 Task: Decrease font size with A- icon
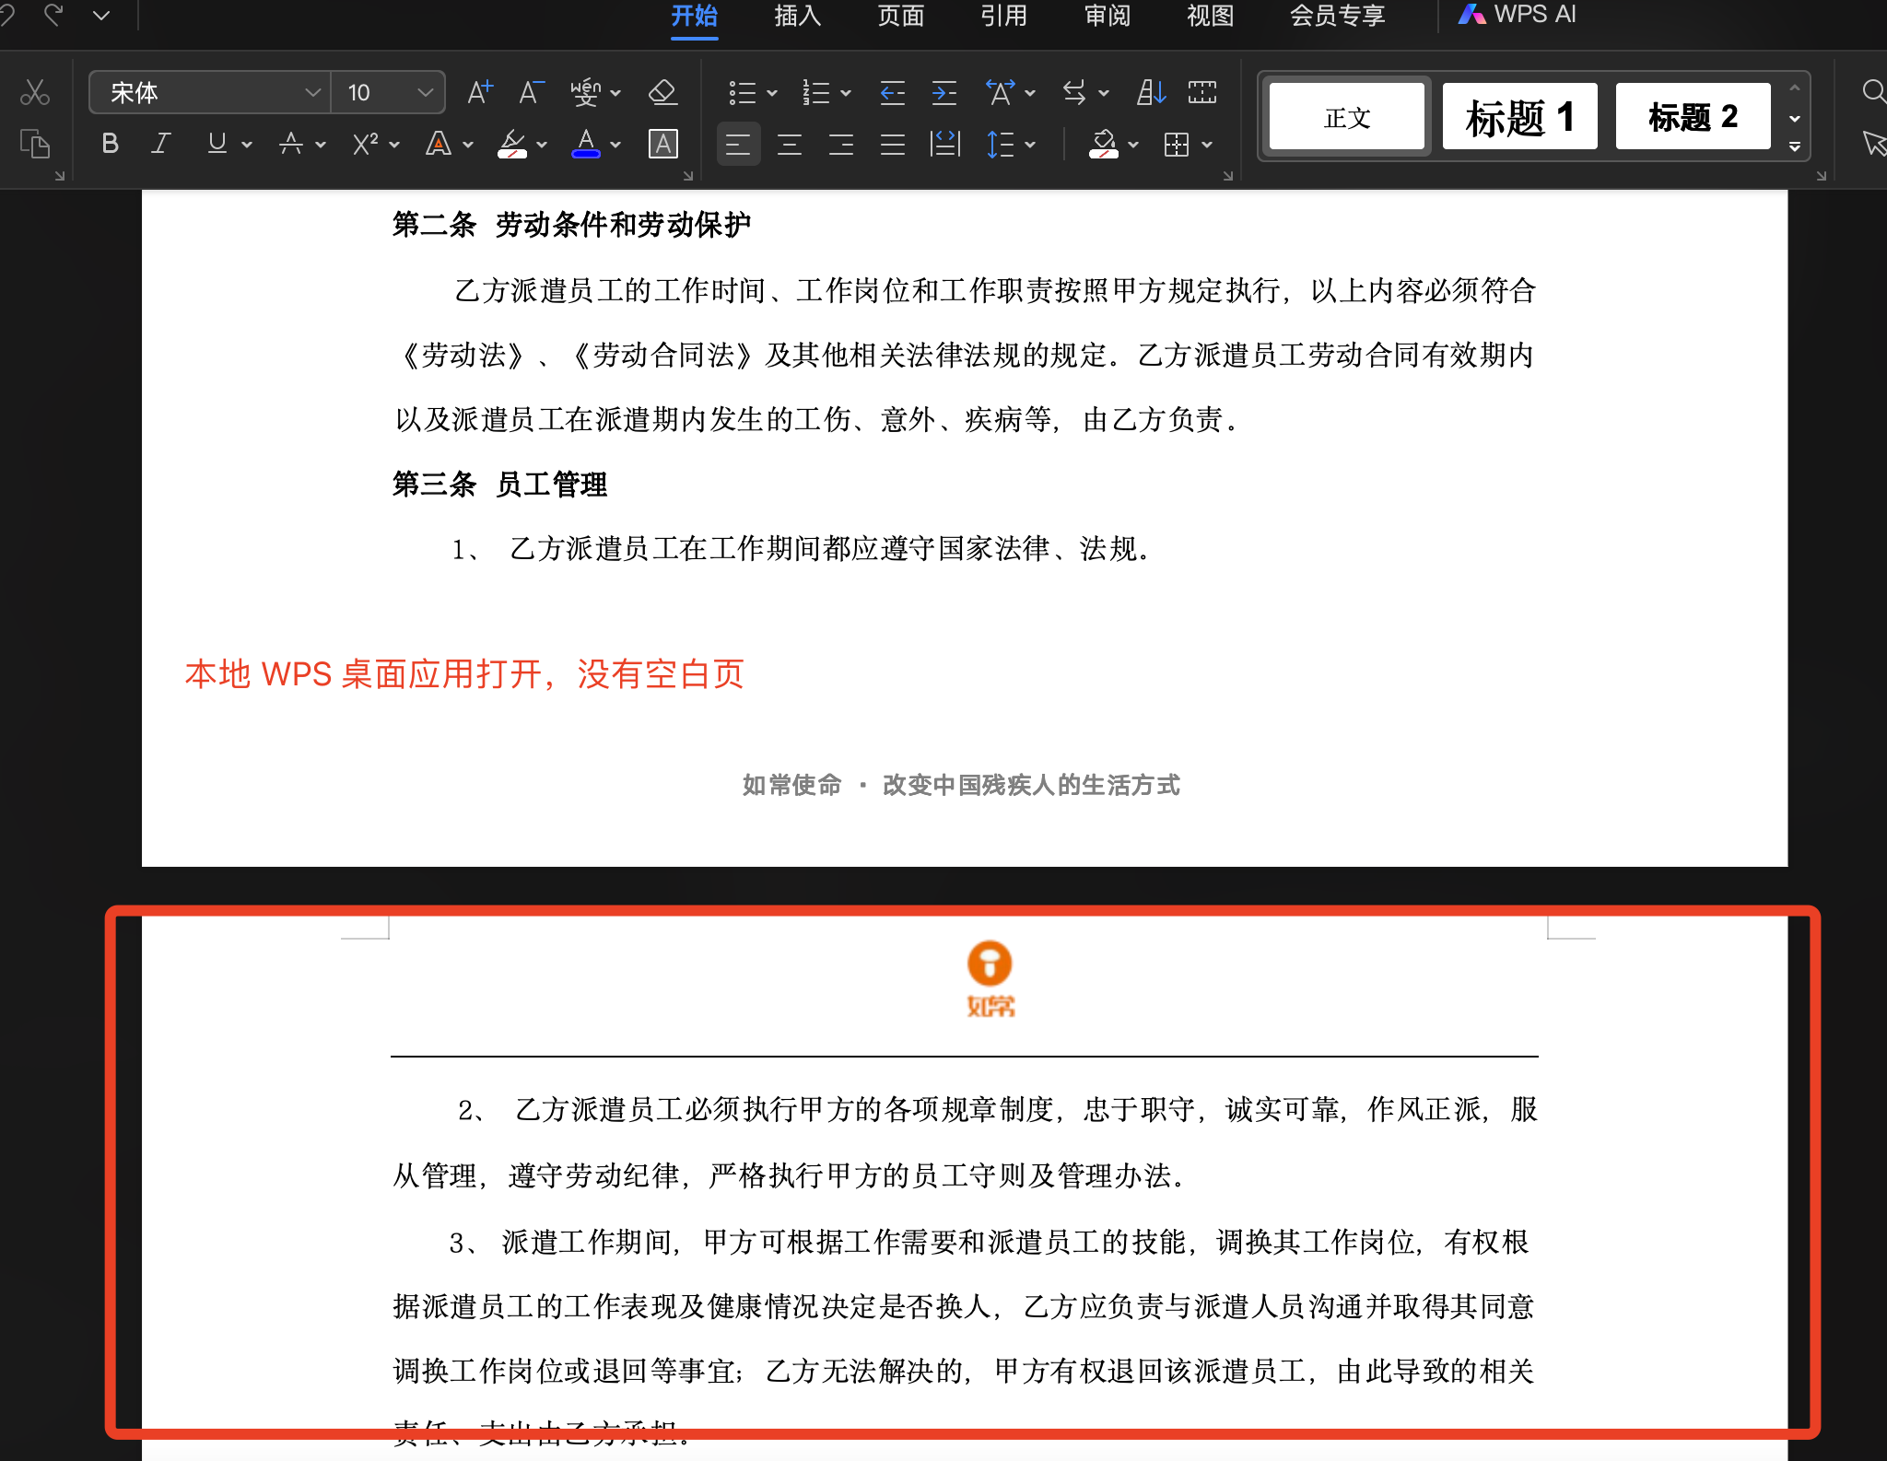tap(531, 92)
